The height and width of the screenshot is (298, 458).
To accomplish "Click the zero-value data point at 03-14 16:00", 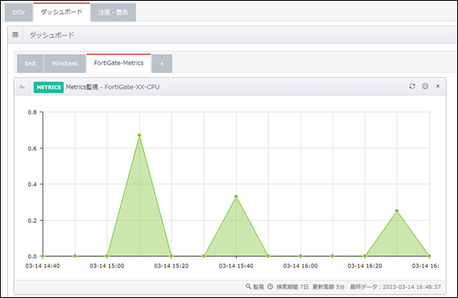I will (300, 256).
